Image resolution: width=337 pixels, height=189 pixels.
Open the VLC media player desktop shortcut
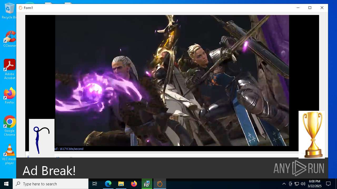[x=9, y=154]
